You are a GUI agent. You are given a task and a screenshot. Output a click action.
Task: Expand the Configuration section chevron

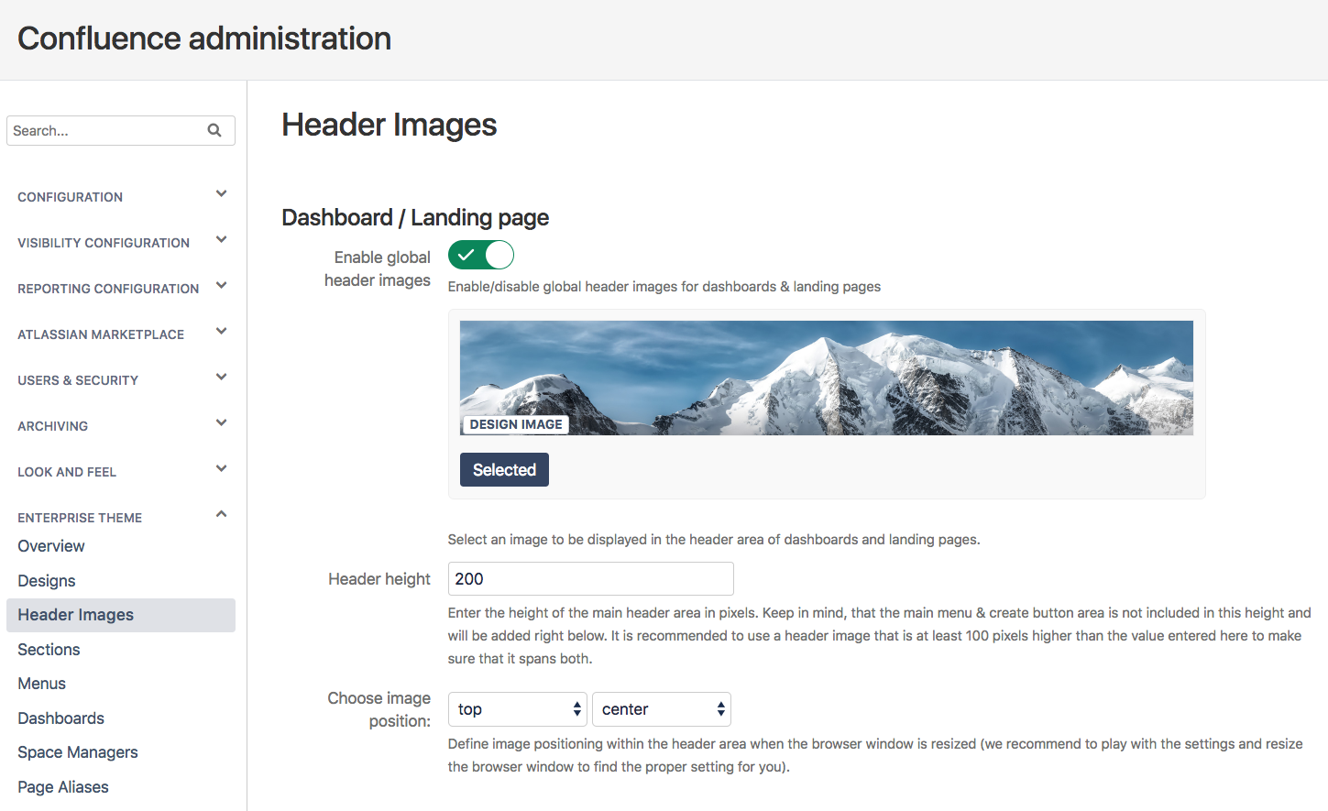coord(221,193)
